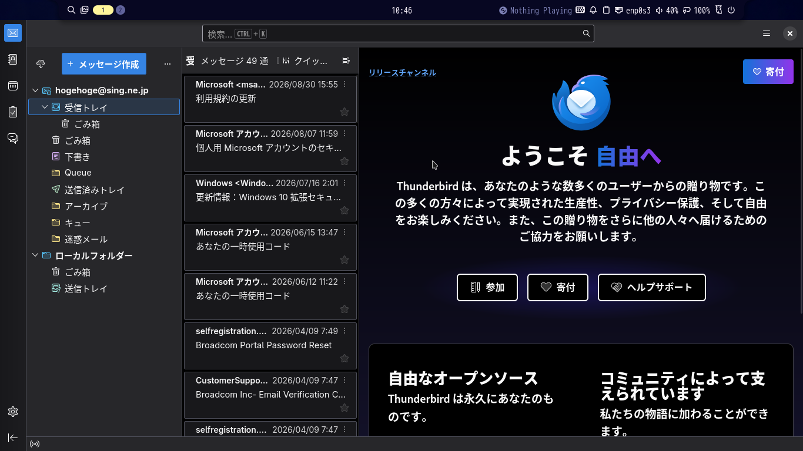Screen dimensions: 803x451
Task: Open more menu for Broadcom Portal Password Reset
Action: [x=344, y=331]
